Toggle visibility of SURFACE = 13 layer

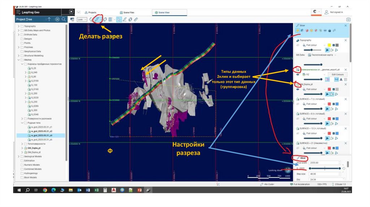[x=298, y=133]
